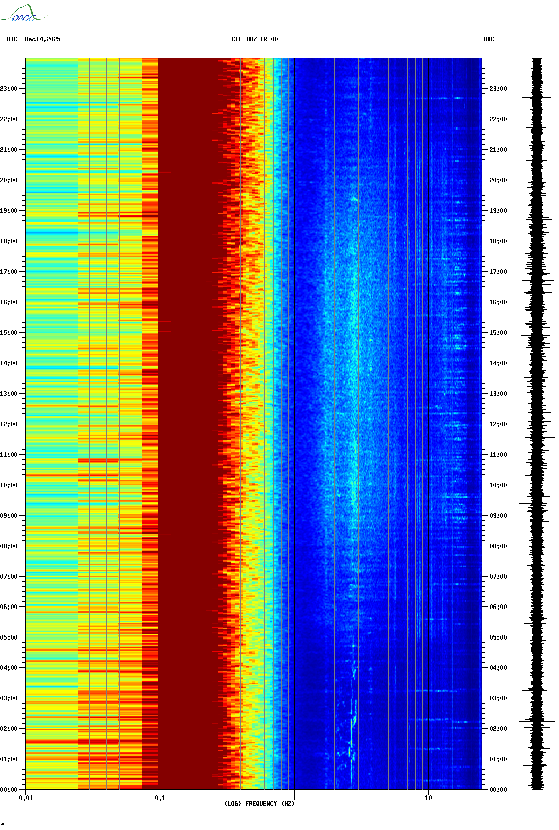Select the 18:00 marker on right axis
This screenshot has height=830, width=559.
(498, 241)
